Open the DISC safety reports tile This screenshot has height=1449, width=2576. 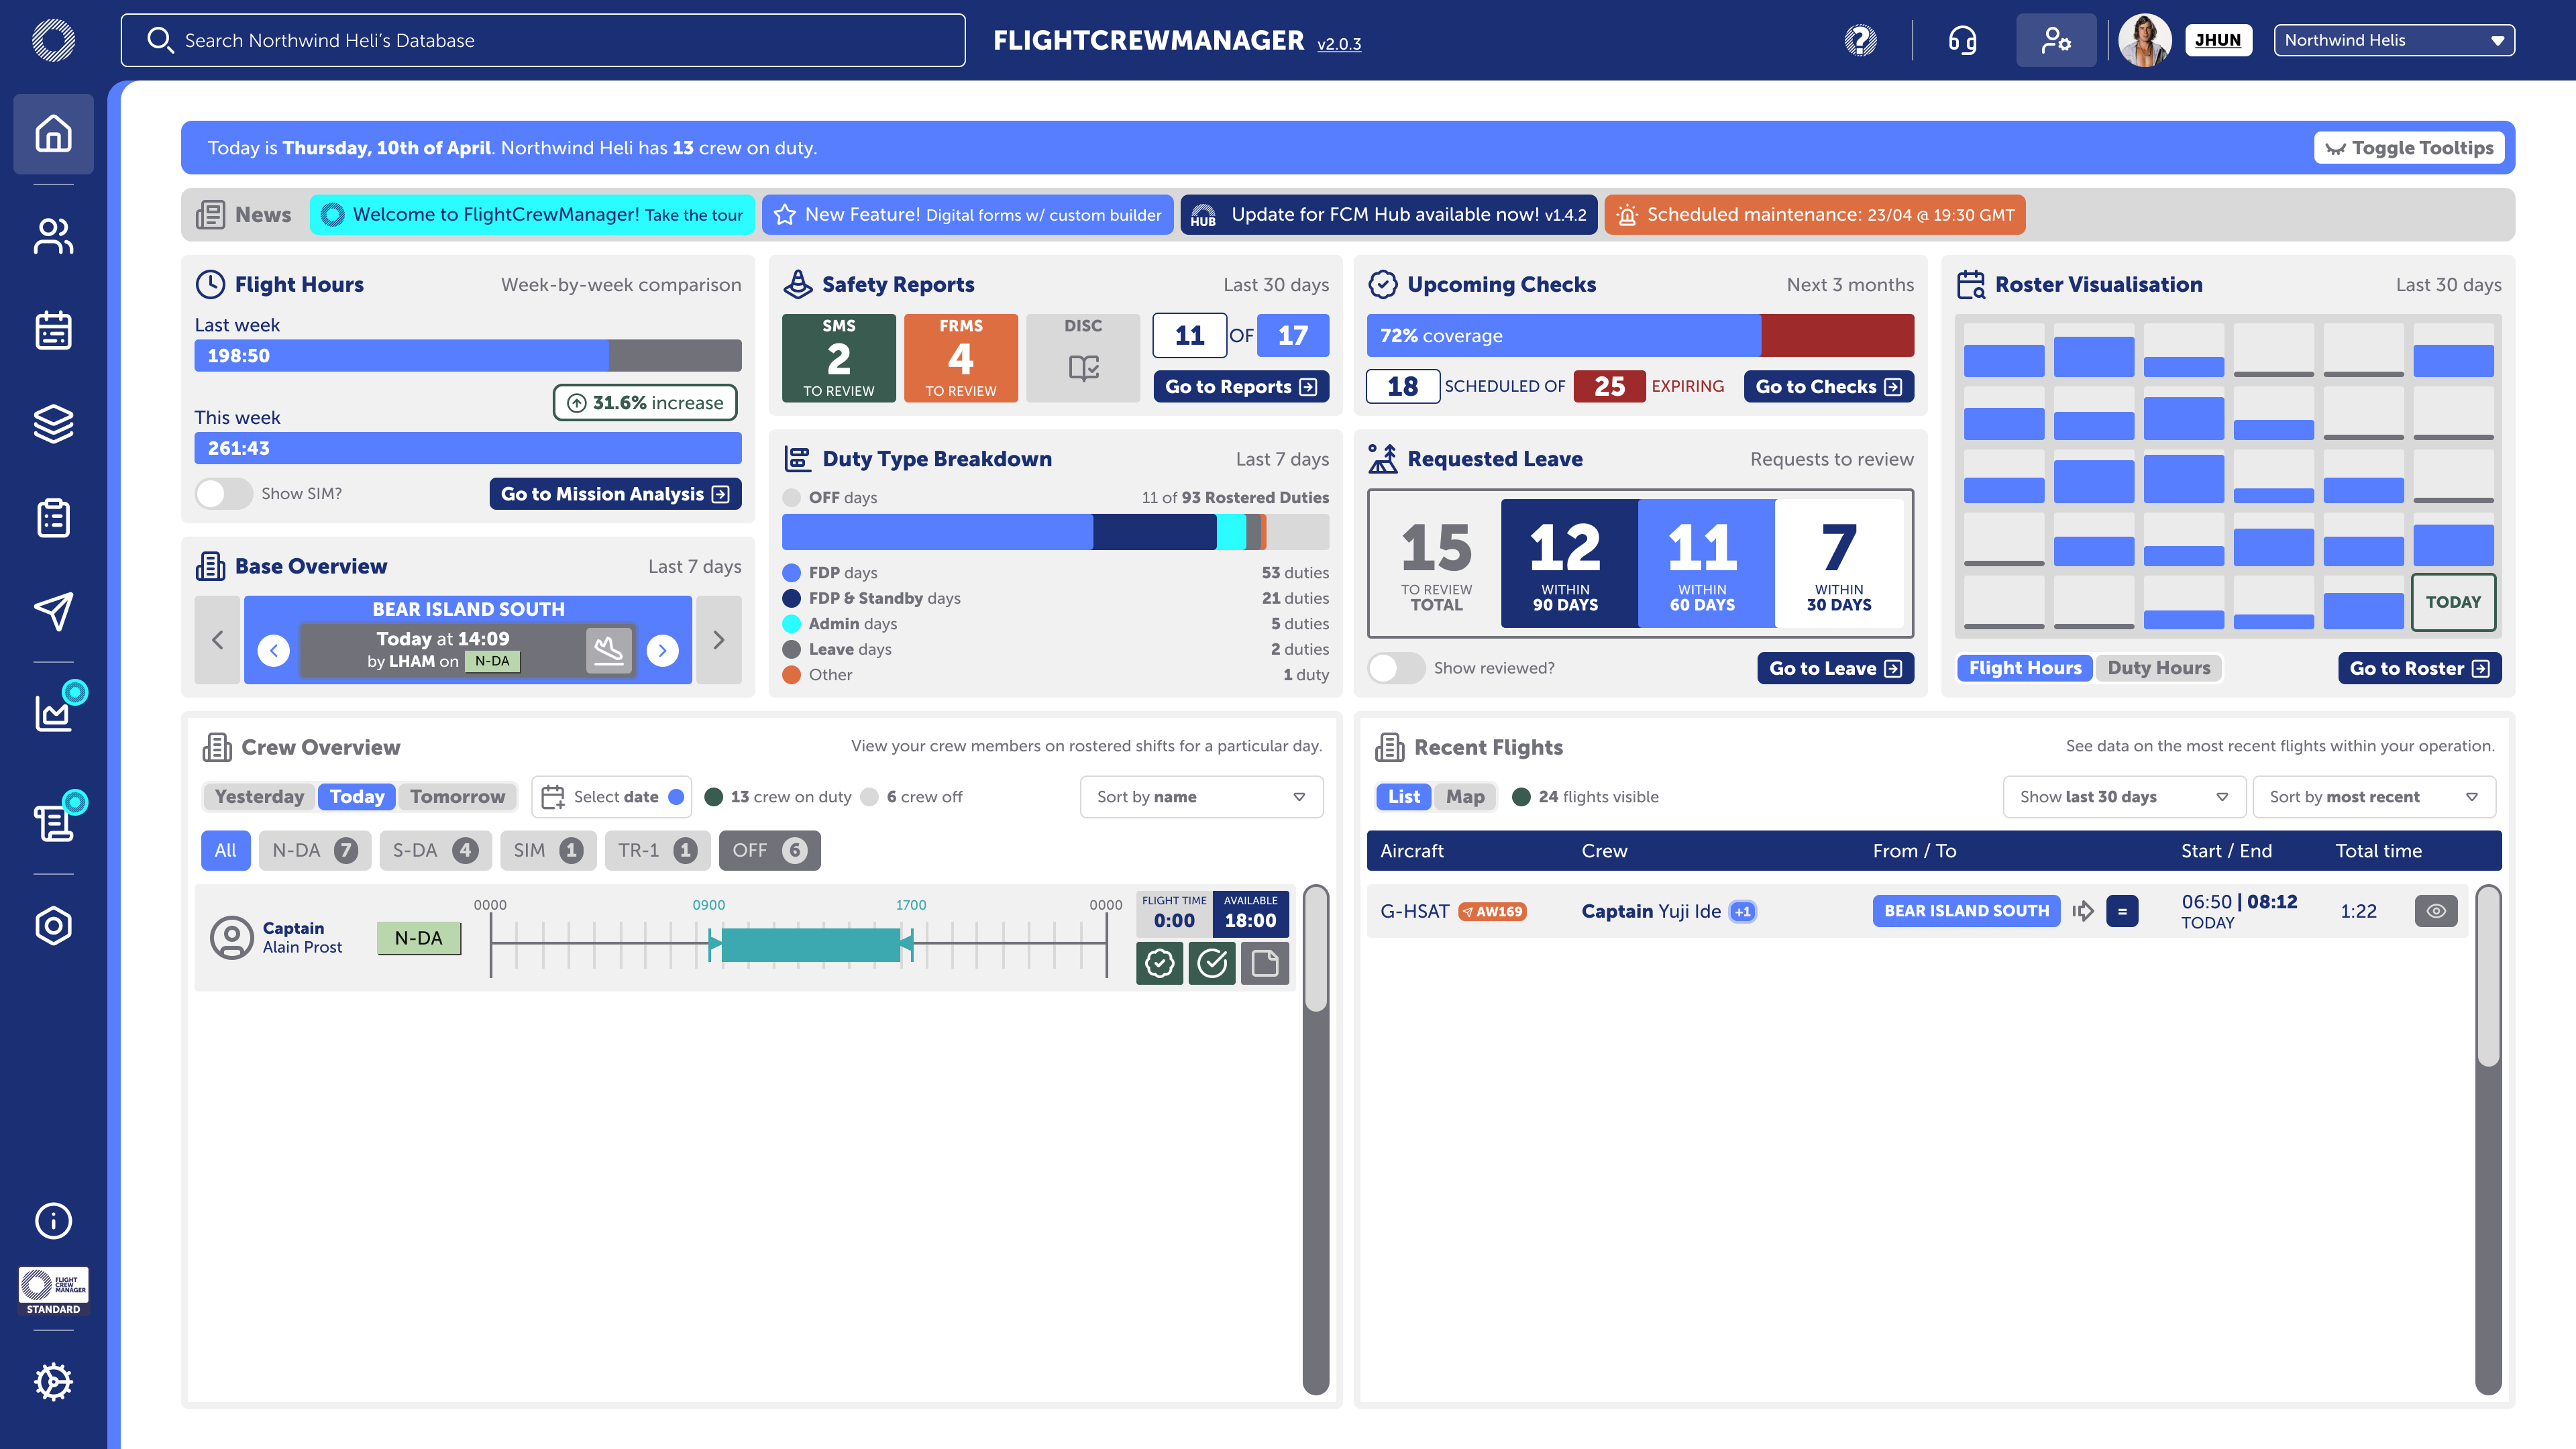[x=1082, y=357]
